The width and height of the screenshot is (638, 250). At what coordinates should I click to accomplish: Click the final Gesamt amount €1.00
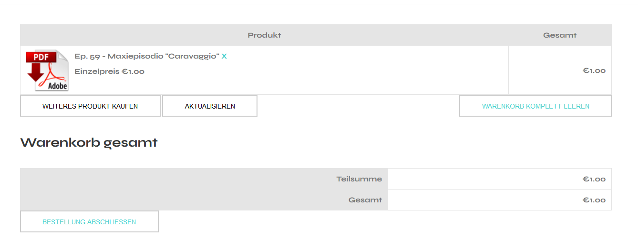(x=594, y=200)
